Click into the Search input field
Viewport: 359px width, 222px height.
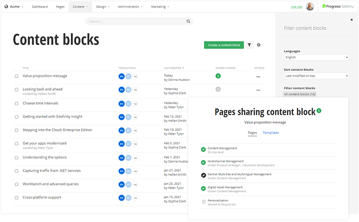pyautogui.click(x=136, y=21)
